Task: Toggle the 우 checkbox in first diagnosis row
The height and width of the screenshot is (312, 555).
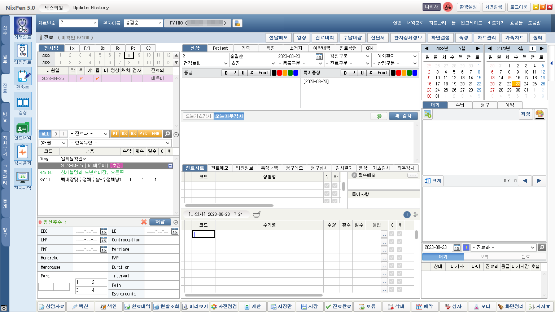Action: pyautogui.click(x=327, y=186)
